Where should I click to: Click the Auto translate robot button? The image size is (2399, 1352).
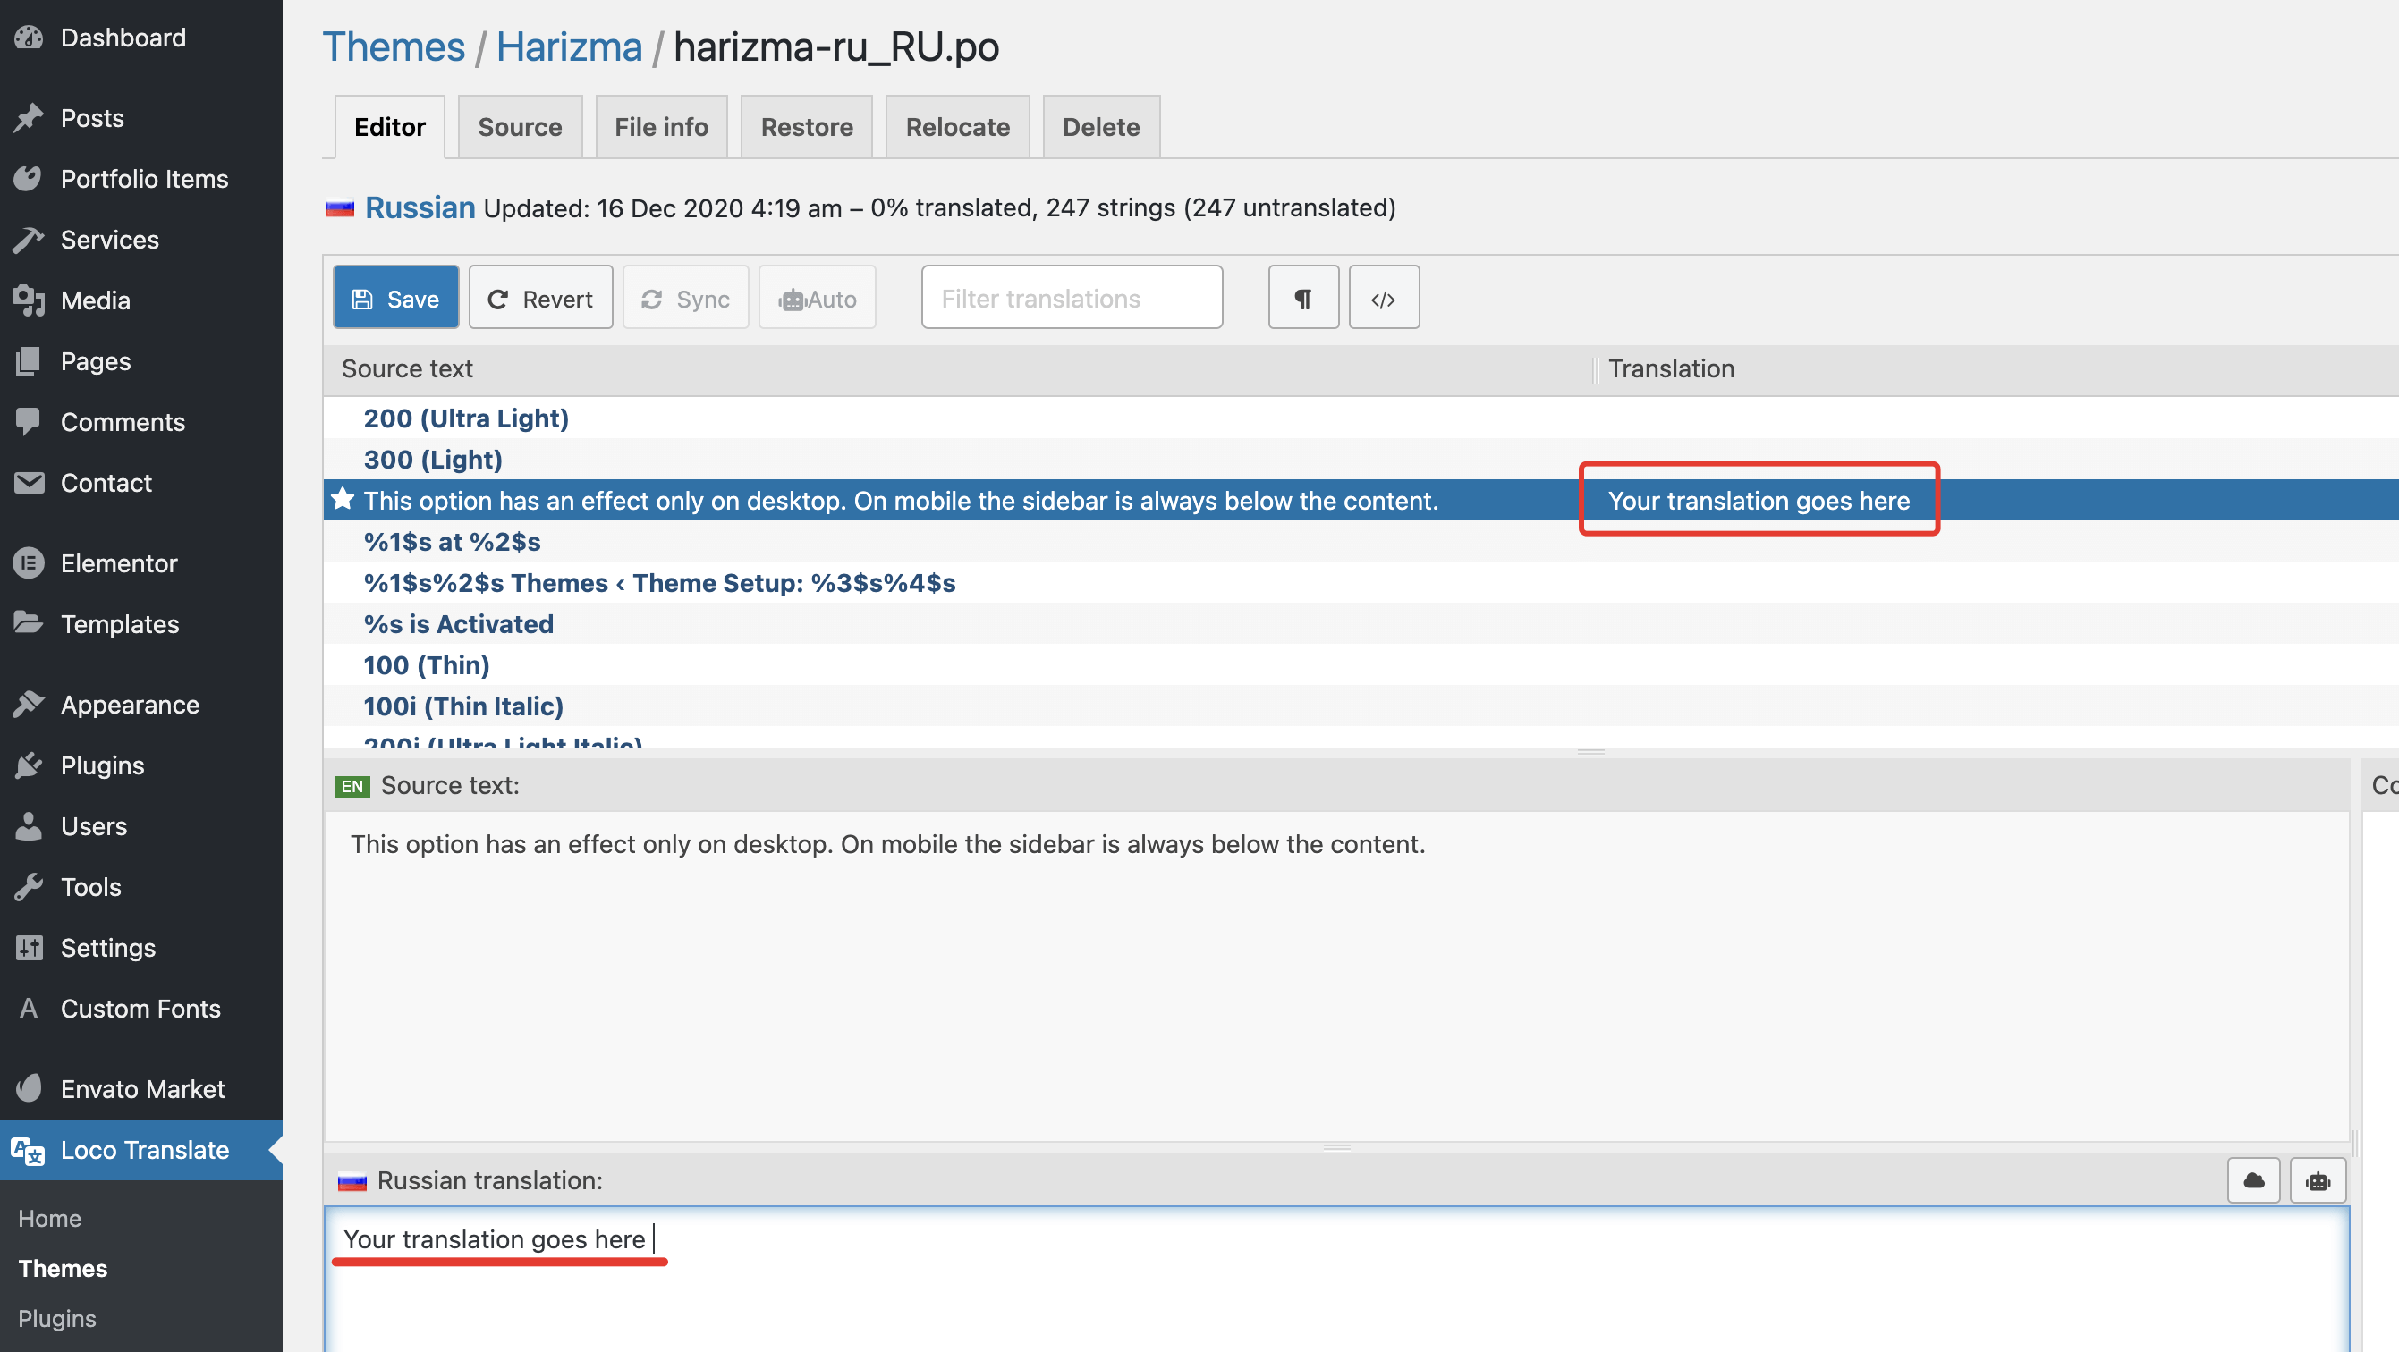(817, 298)
